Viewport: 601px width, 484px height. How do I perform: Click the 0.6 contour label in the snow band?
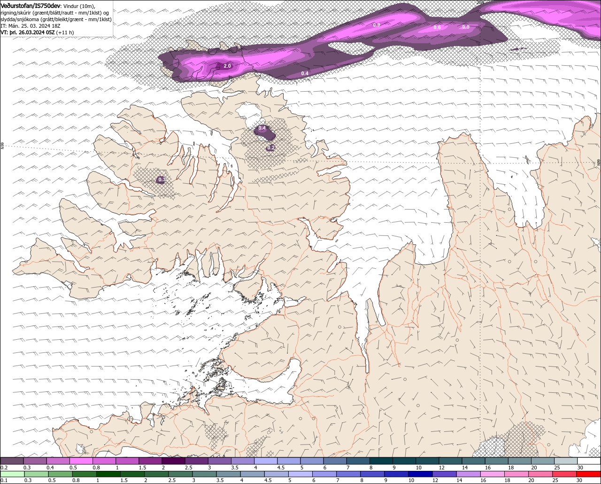pos(437,27)
